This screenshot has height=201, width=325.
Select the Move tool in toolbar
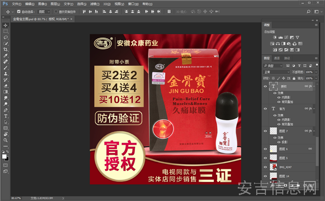(5, 25)
